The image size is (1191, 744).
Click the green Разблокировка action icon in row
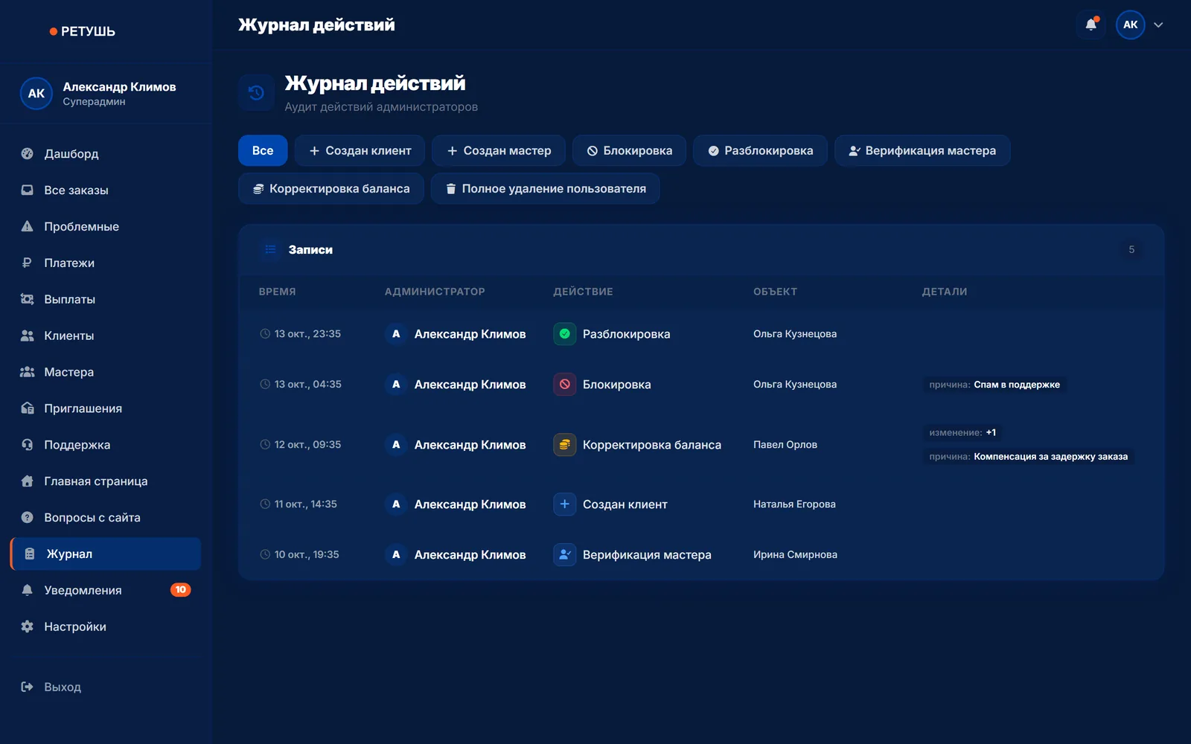(565, 334)
